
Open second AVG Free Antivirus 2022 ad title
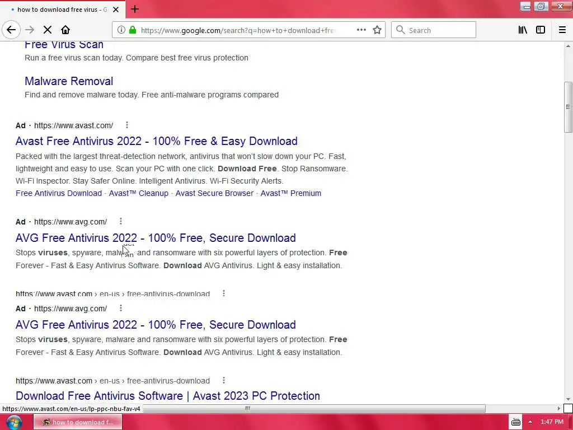156,325
